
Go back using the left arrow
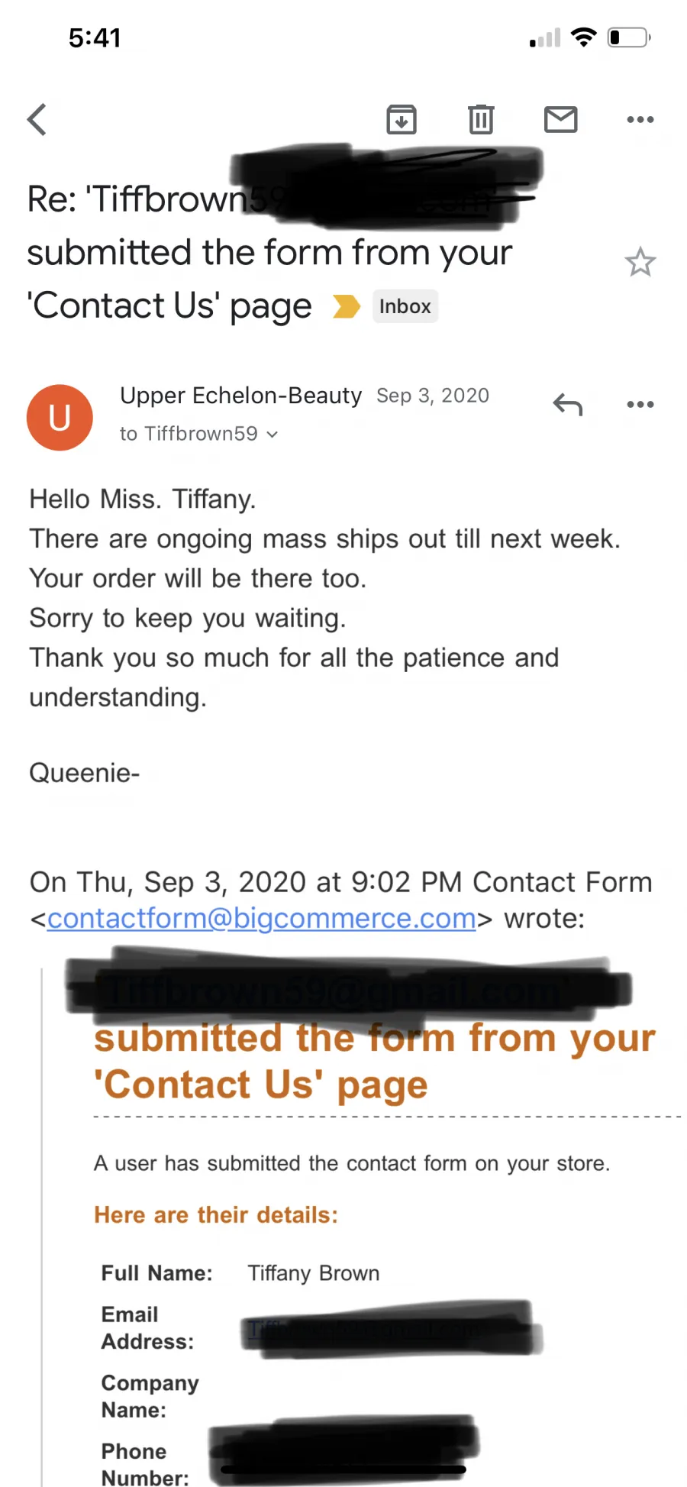point(37,119)
